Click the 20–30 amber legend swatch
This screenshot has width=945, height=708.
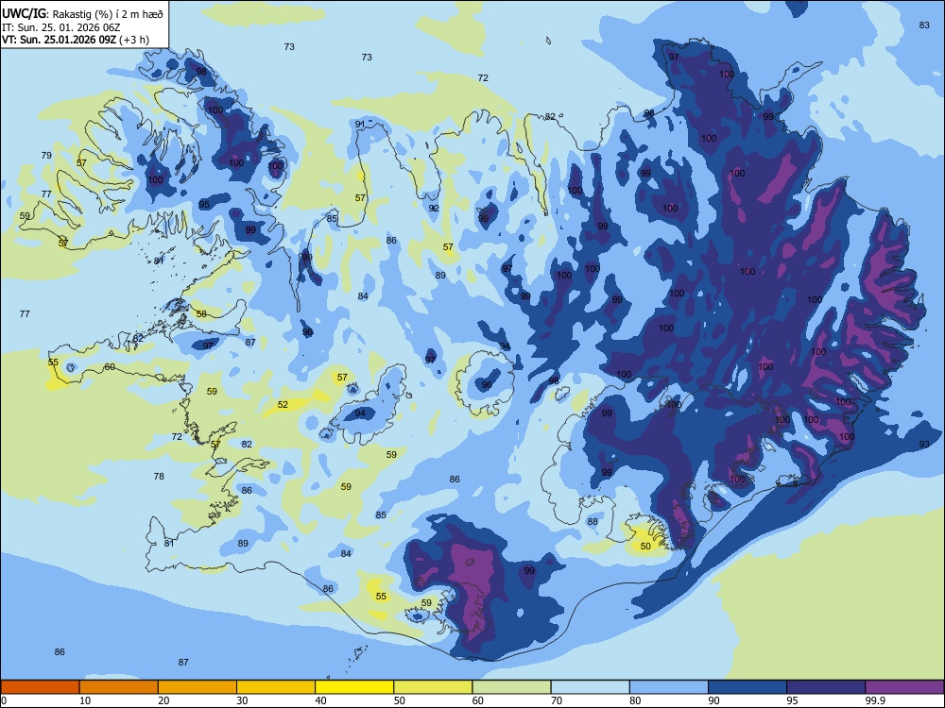click(x=198, y=687)
